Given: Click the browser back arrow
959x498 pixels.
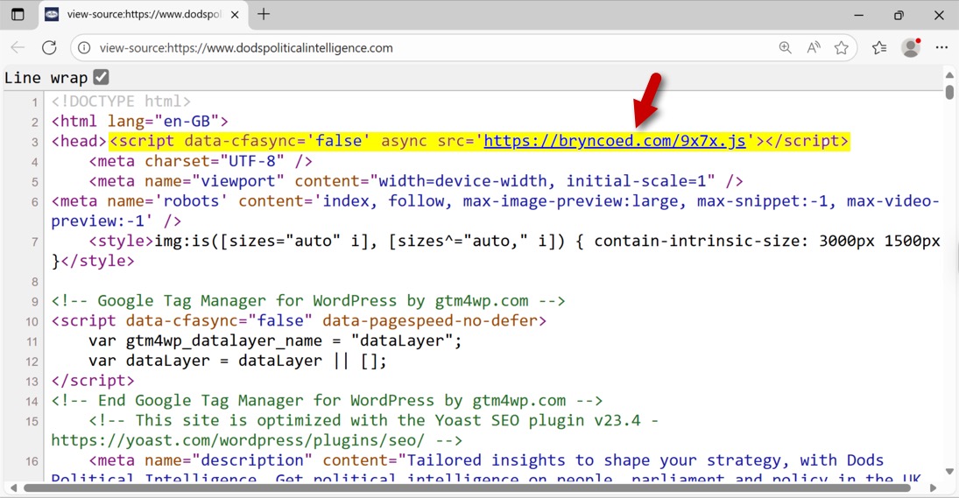Looking at the screenshot, I should point(18,48).
